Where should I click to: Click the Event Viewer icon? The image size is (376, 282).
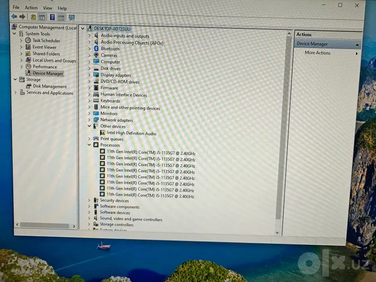28,47
